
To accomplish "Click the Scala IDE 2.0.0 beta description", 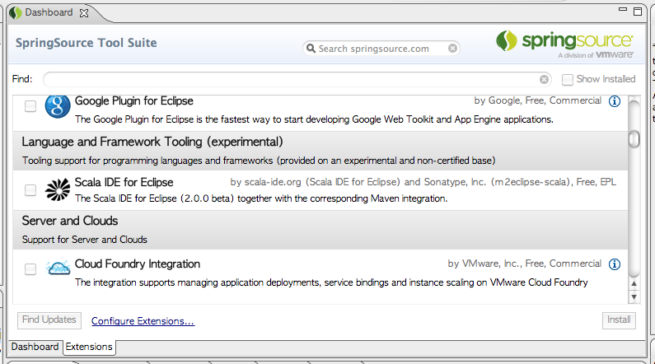I will (x=261, y=198).
